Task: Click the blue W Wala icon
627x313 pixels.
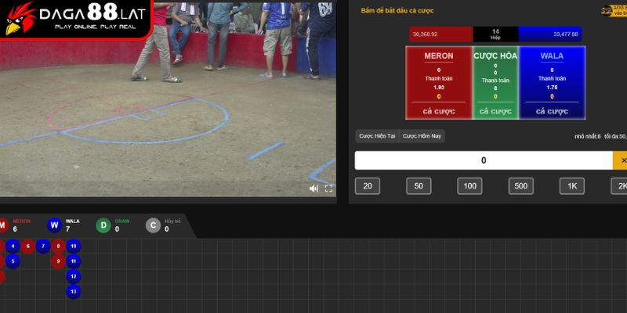Action: click(54, 225)
